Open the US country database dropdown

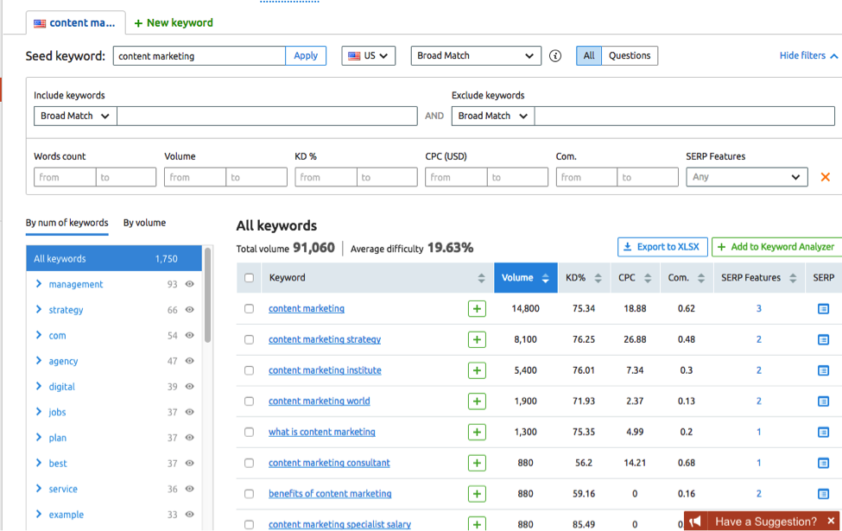(x=369, y=56)
